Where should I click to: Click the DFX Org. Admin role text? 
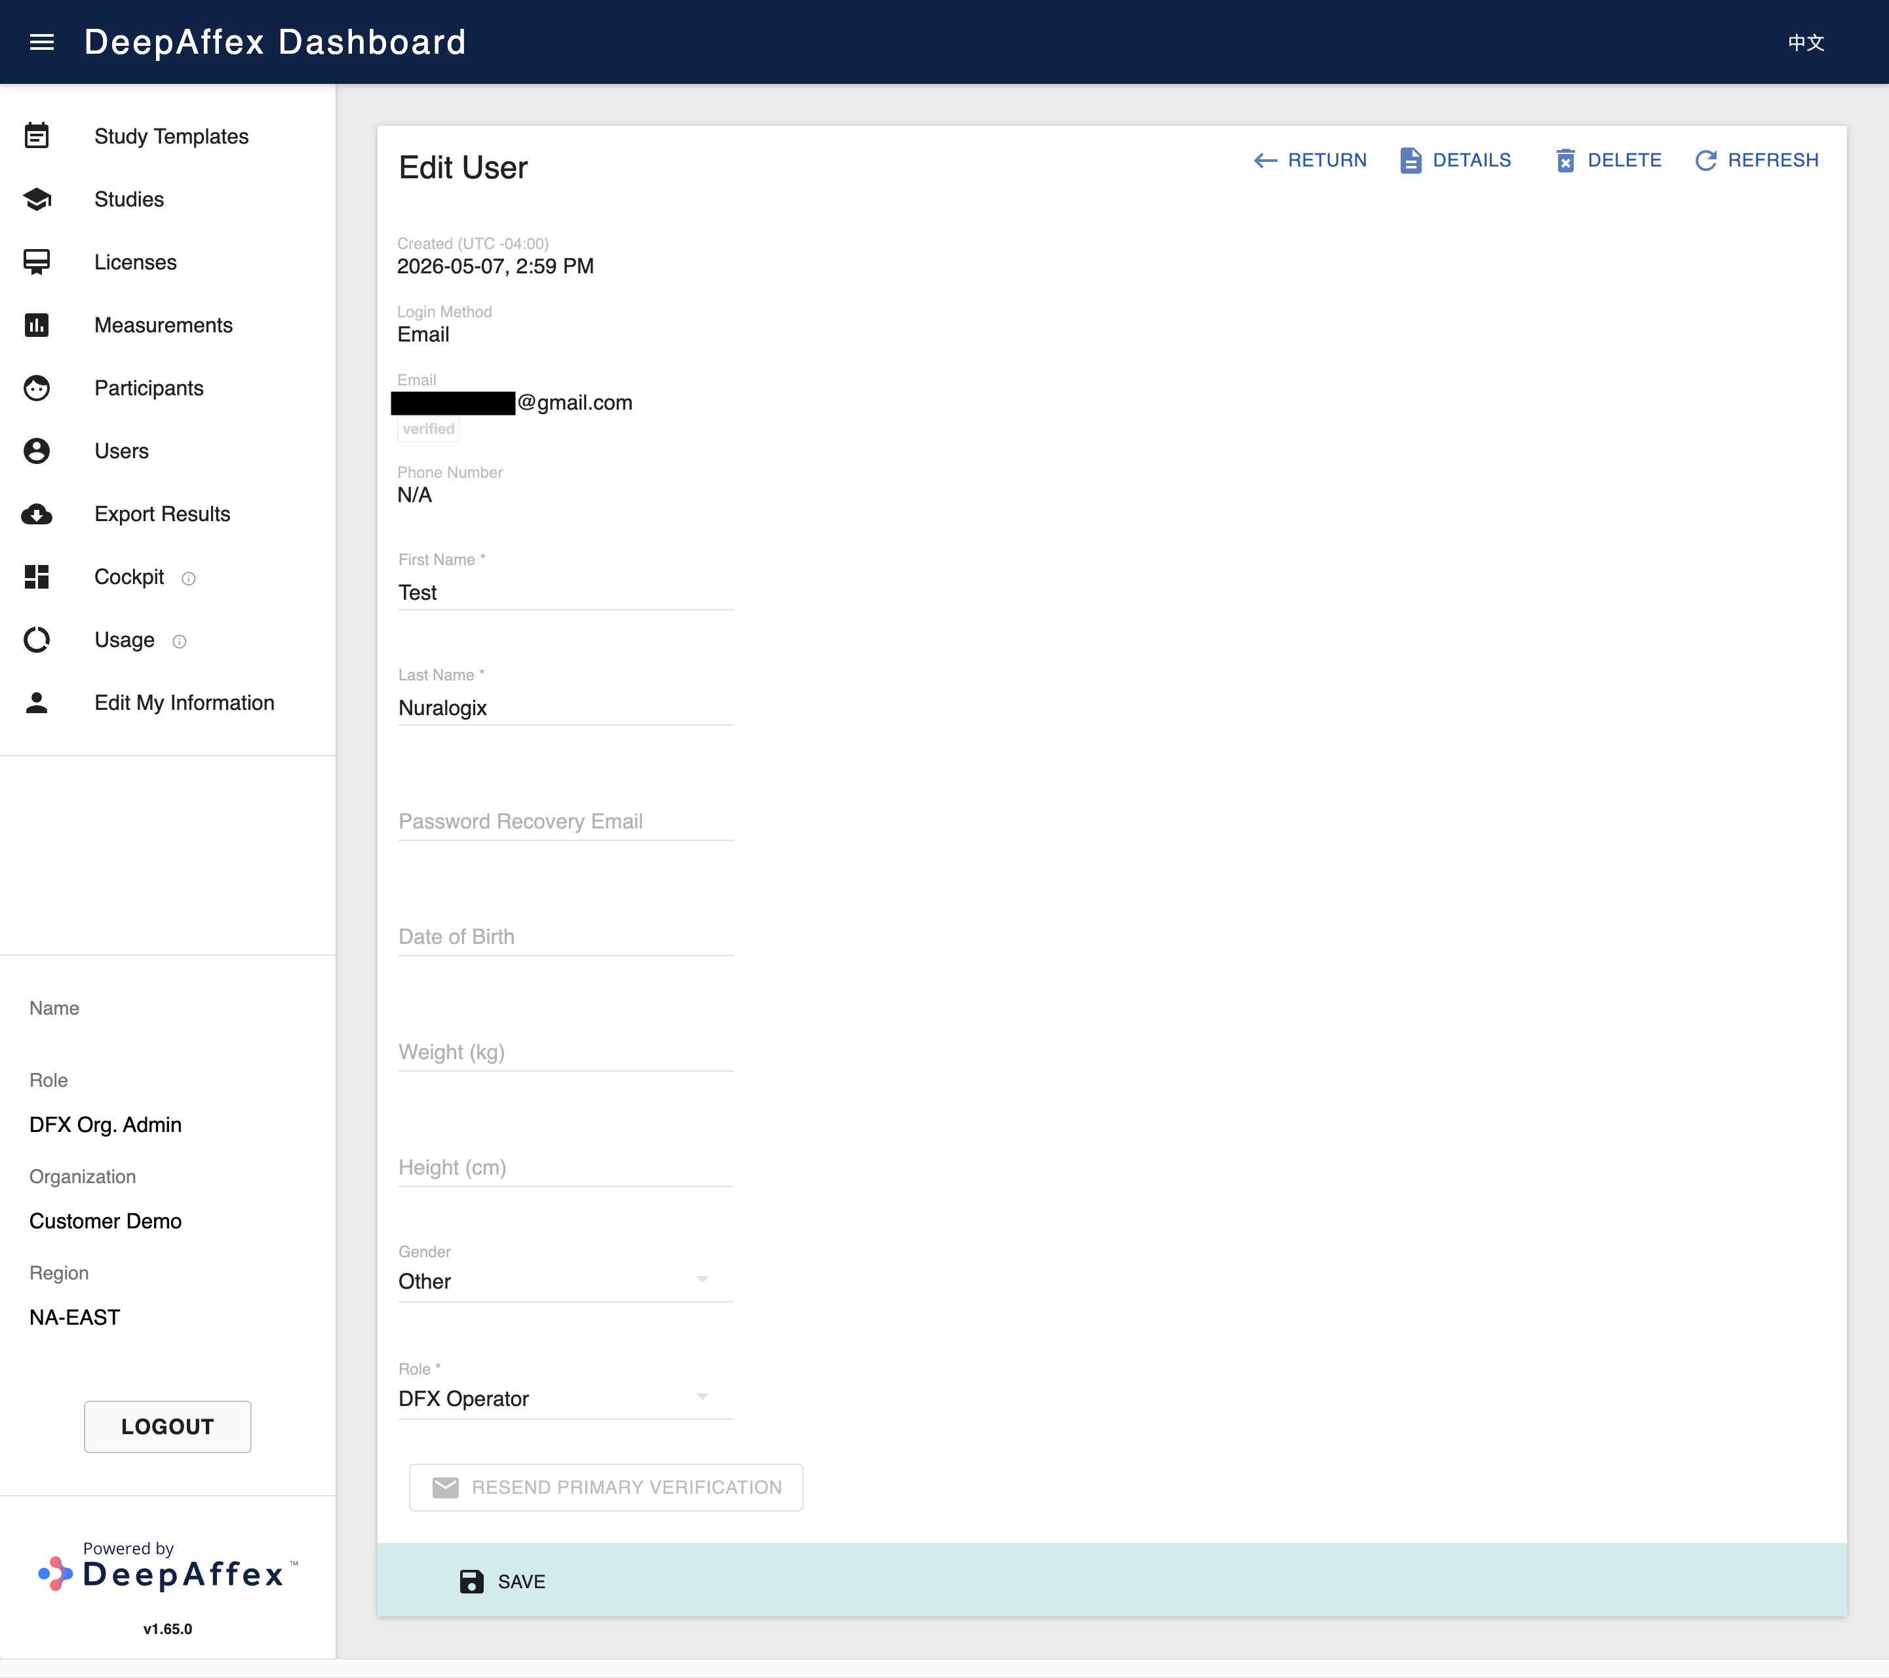106,1125
